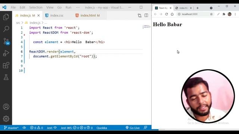Expand the hidden menus ellipsis
239x134 pixels.
(78, 7)
